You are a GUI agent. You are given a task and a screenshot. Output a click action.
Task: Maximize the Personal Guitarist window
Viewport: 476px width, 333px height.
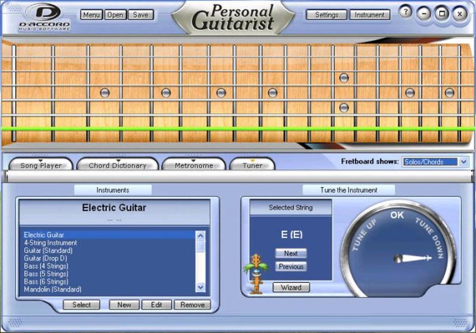(441, 14)
